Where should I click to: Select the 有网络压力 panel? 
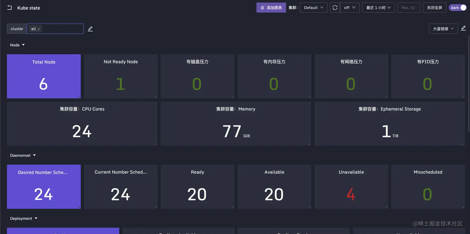pyautogui.click(x=351, y=76)
